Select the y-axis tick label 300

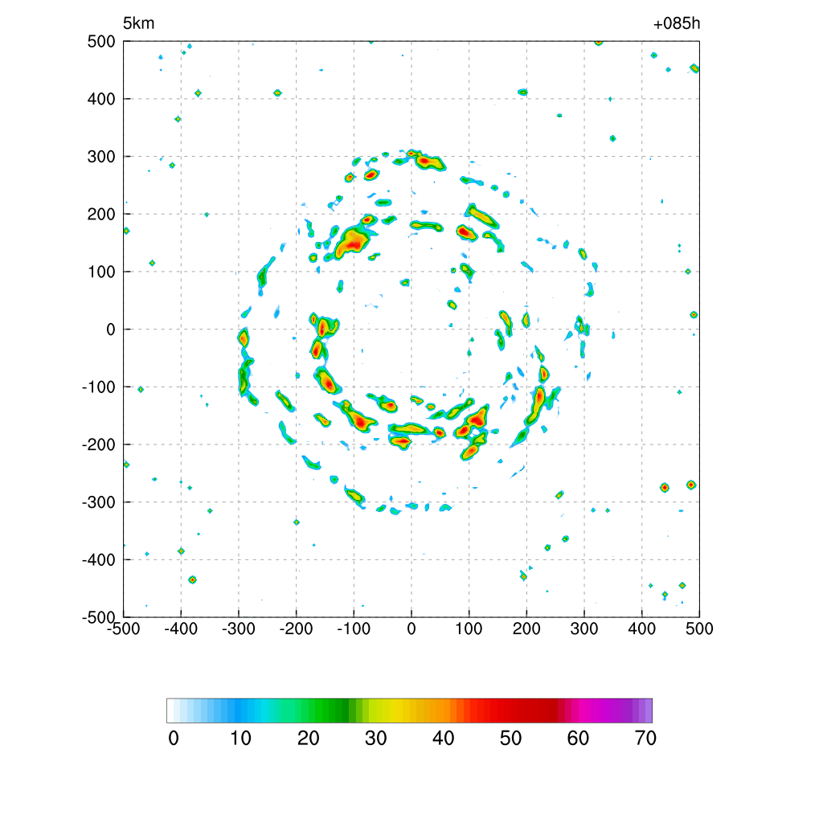click(x=101, y=157)
